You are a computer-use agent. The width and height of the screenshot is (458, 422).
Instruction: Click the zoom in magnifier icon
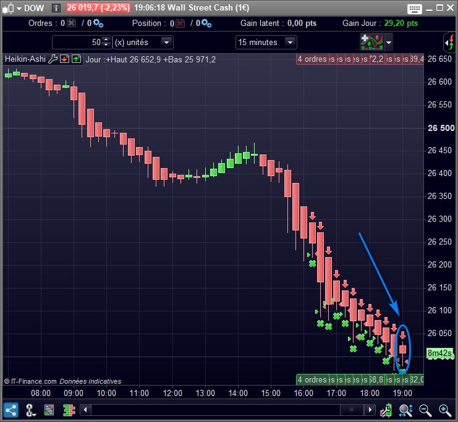(x=445, y=410)
